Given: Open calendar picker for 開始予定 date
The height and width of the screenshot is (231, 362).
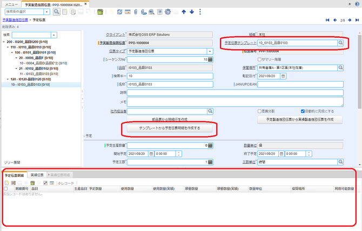Looking at the screenshot, I should click(151, 154).
